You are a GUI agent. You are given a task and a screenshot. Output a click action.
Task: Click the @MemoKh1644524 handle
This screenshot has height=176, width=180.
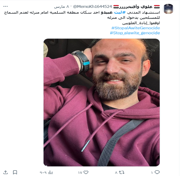pyautogui.click(x=92, y=7)
